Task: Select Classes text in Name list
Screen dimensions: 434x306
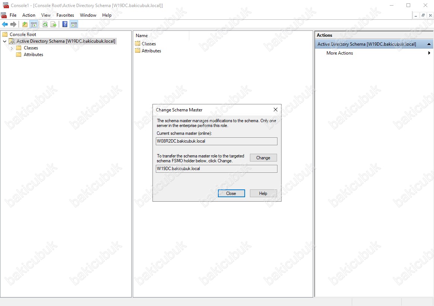Action: click(149, 44)
